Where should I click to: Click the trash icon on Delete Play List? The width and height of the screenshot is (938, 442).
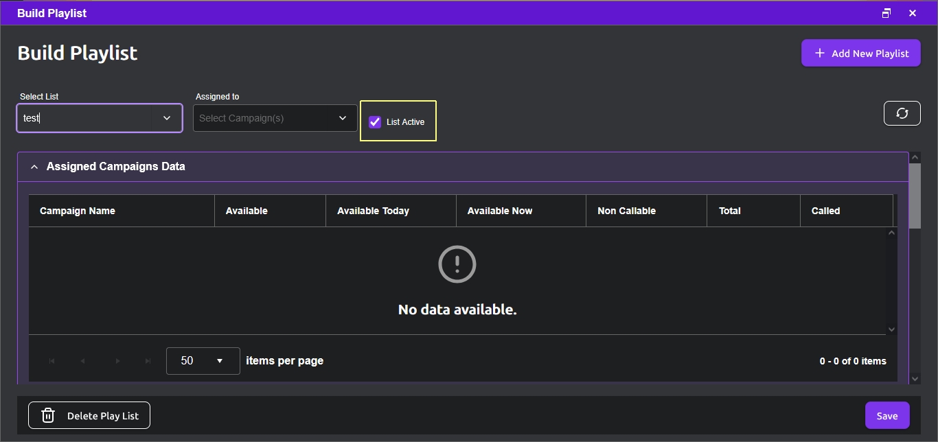[48, 415]
